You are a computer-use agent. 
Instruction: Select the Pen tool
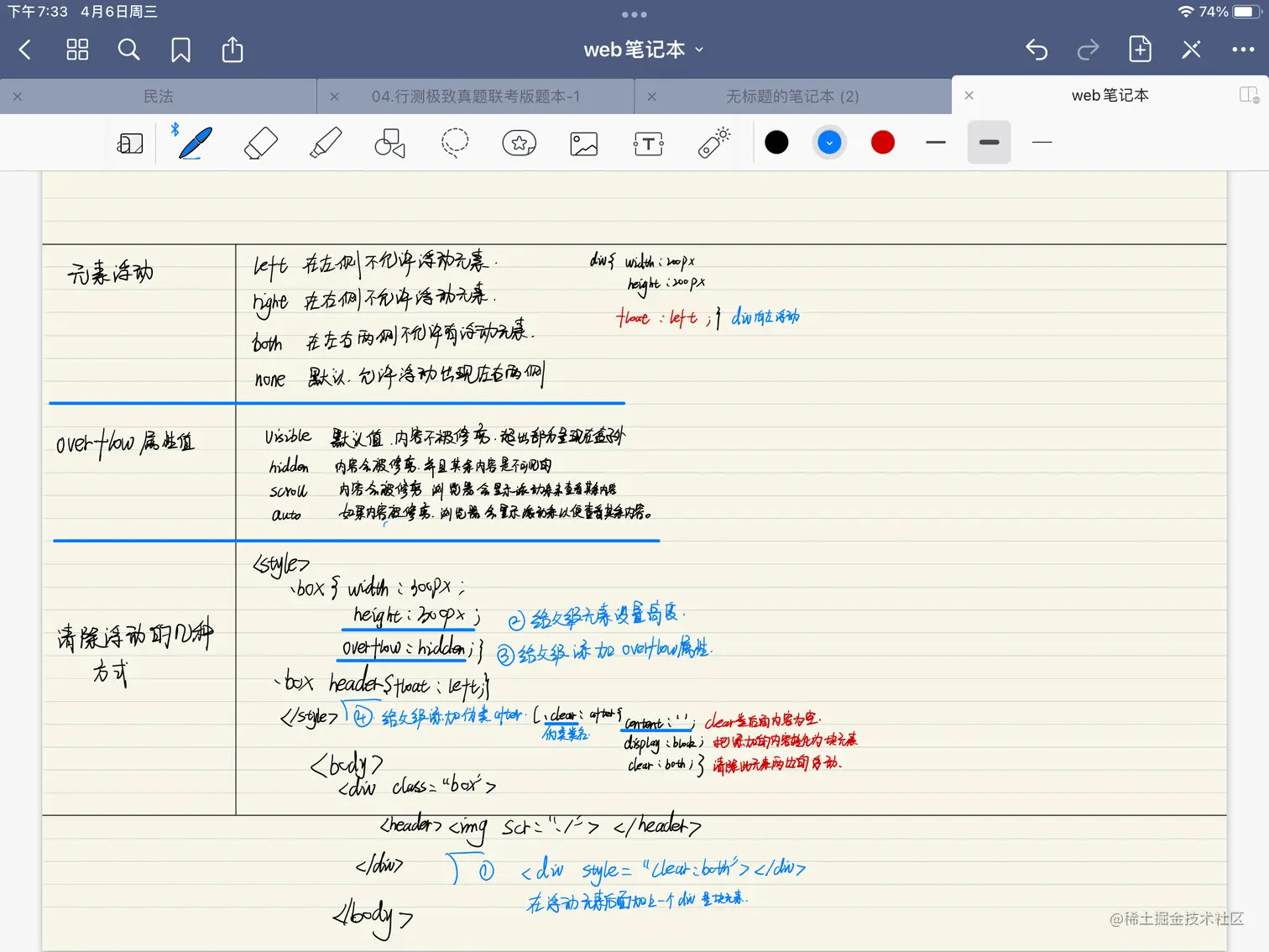coord(195,143)
